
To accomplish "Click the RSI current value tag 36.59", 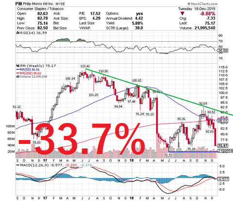I will point(223,51).
